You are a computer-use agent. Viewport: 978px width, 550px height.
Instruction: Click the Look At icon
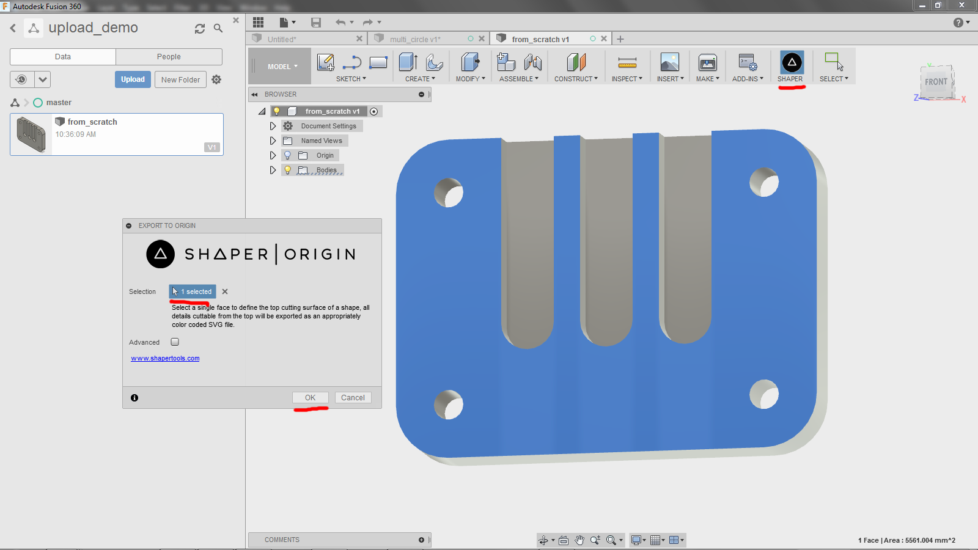[564, 540]
